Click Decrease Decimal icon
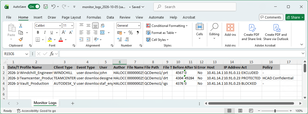The width and height of the screenshot is (308, 114). [127, 40]
